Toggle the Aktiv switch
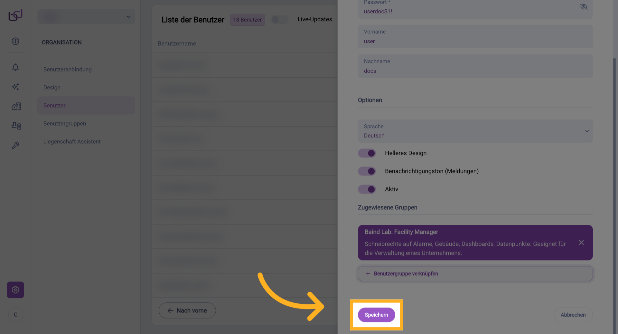618x334 pixels. pyautogui.click(x=367, y=189)
